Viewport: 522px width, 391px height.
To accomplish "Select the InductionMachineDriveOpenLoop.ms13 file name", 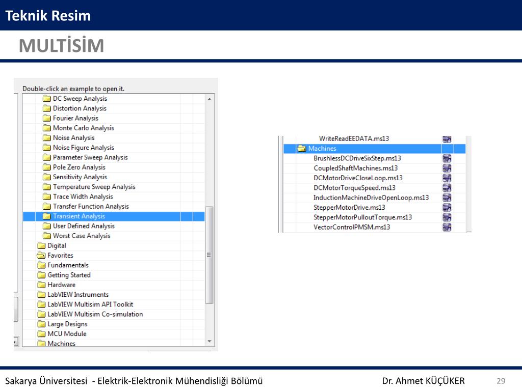I will tap(371, 198).
